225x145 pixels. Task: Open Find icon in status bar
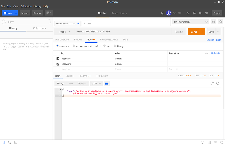pos(10,142)
